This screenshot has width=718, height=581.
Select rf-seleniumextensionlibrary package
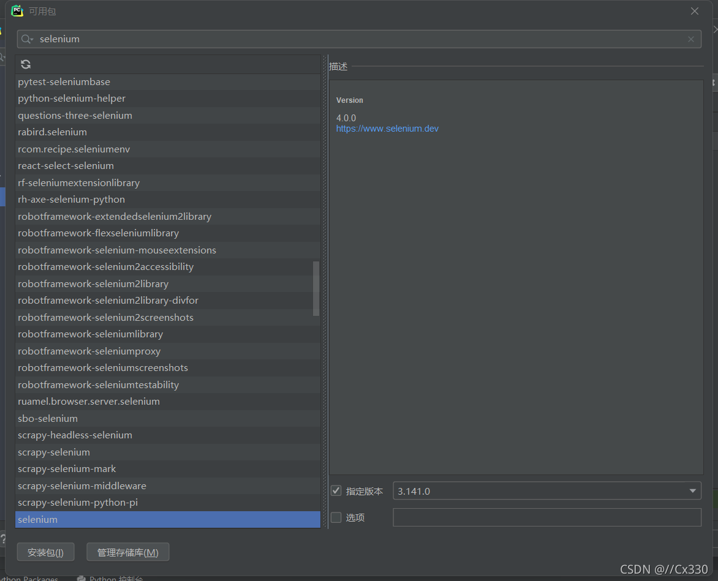click(x=168, y=182)
